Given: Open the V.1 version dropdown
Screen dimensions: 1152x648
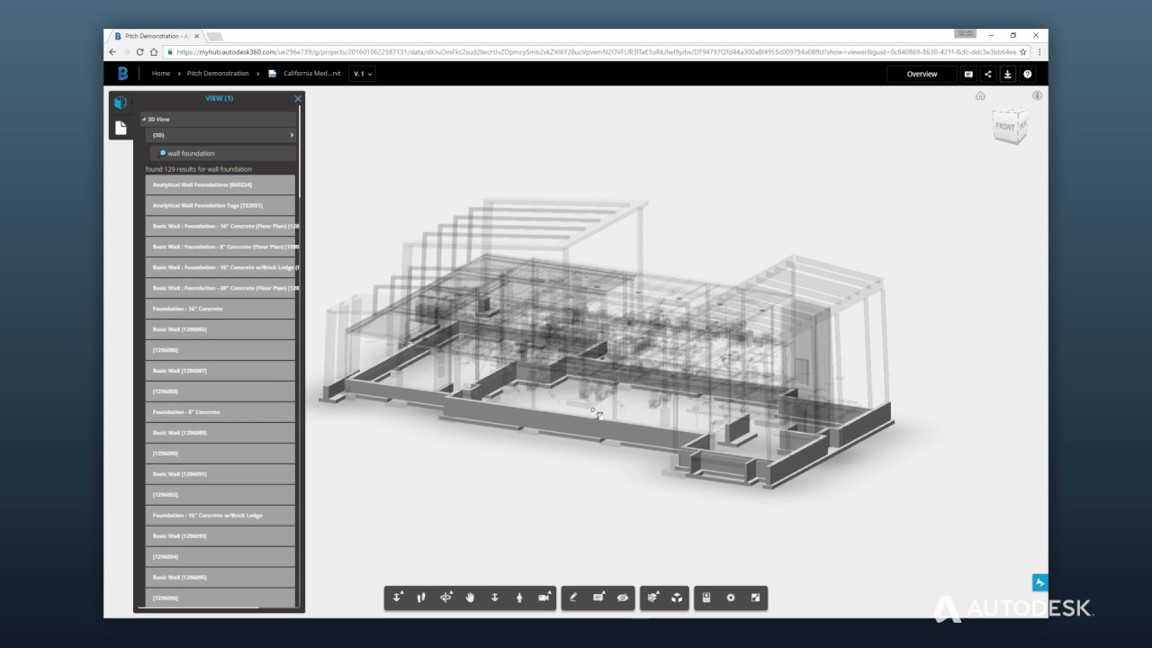Looking at the screenshot, I should [x=360, y=74].
